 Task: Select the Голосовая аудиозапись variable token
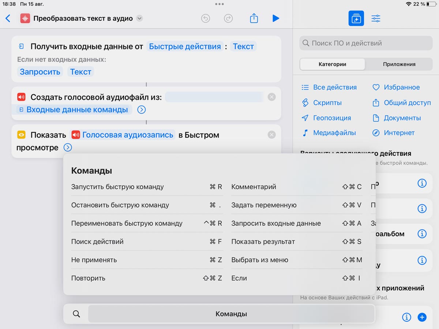click(x=123, y=135)
